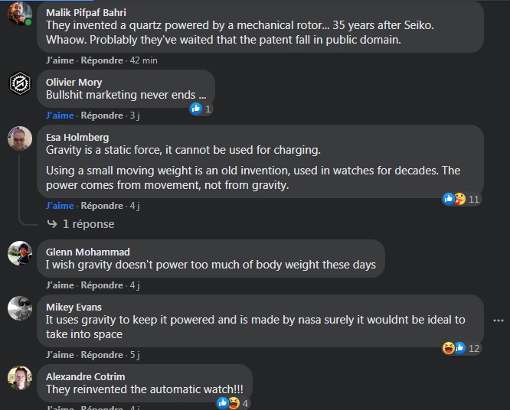This screenshot has width=510, height=410.
Task: Open three-dot options for Mikey Evans' comment
Action: (x=499, y=321)
